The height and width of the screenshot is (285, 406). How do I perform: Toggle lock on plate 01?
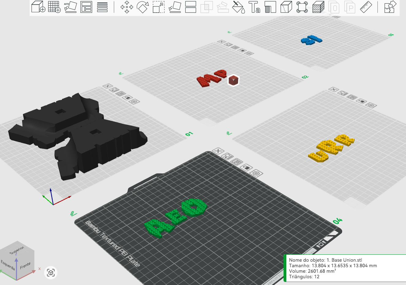tap(128, 97)
